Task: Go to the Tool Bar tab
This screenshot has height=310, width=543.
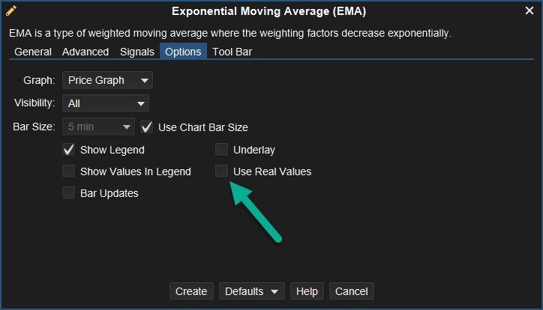Action: pos(232,52)
